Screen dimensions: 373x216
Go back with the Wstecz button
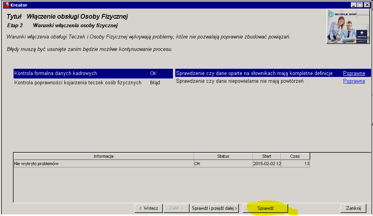click(149, 208)
